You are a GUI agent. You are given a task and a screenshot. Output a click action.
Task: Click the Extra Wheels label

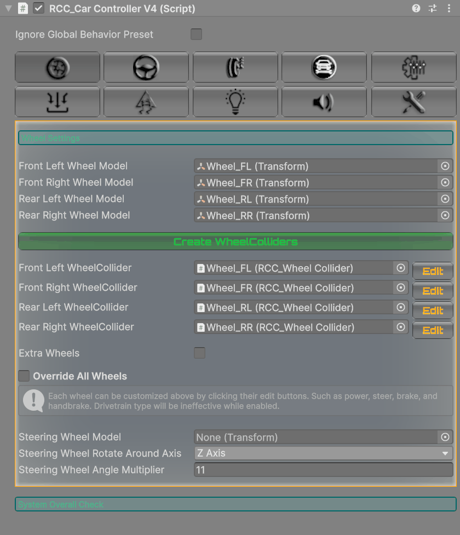(x=49, y=353)
